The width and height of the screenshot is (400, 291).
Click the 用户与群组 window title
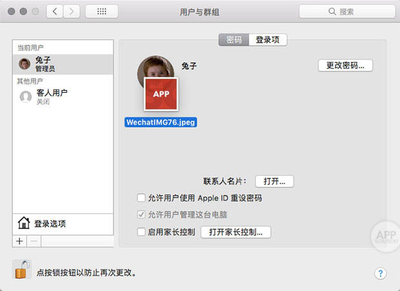click(199, 12)
